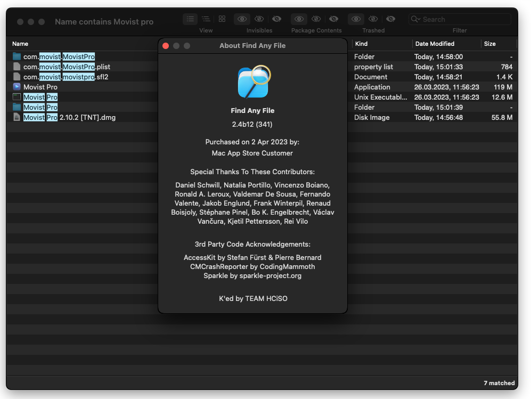
Task: Click the com.movist.MovistPro folder icon
Action: [x=17, y=56]
